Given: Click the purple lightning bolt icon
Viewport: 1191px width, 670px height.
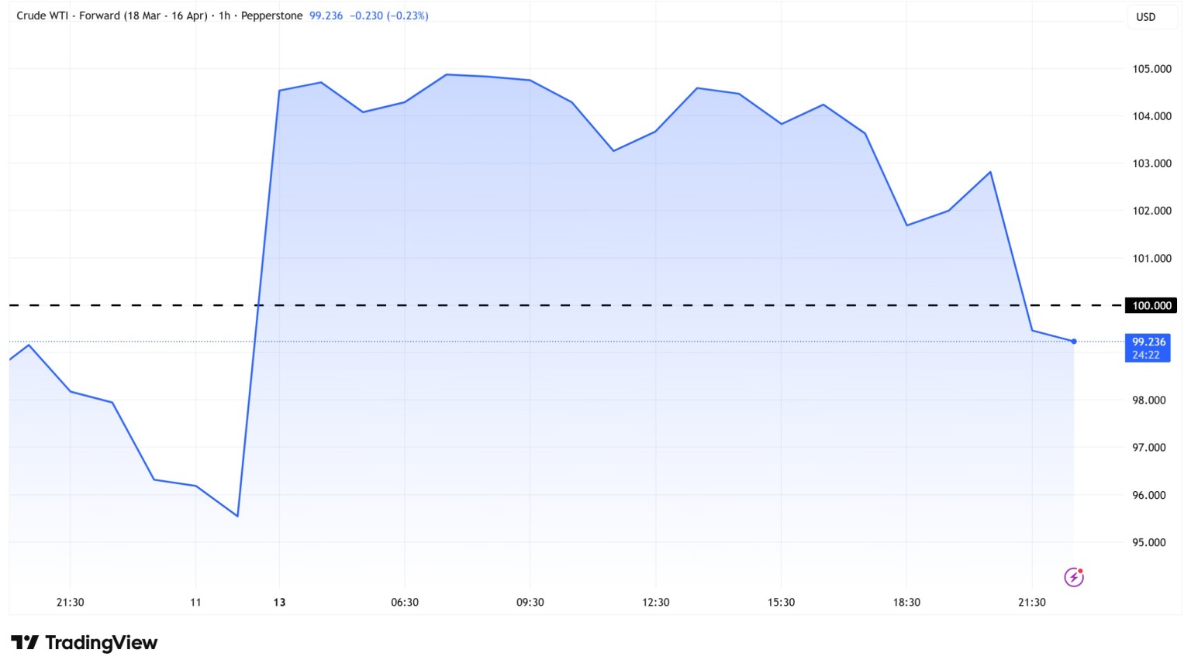Looking at the screenshot, I should pos(1073,577).
